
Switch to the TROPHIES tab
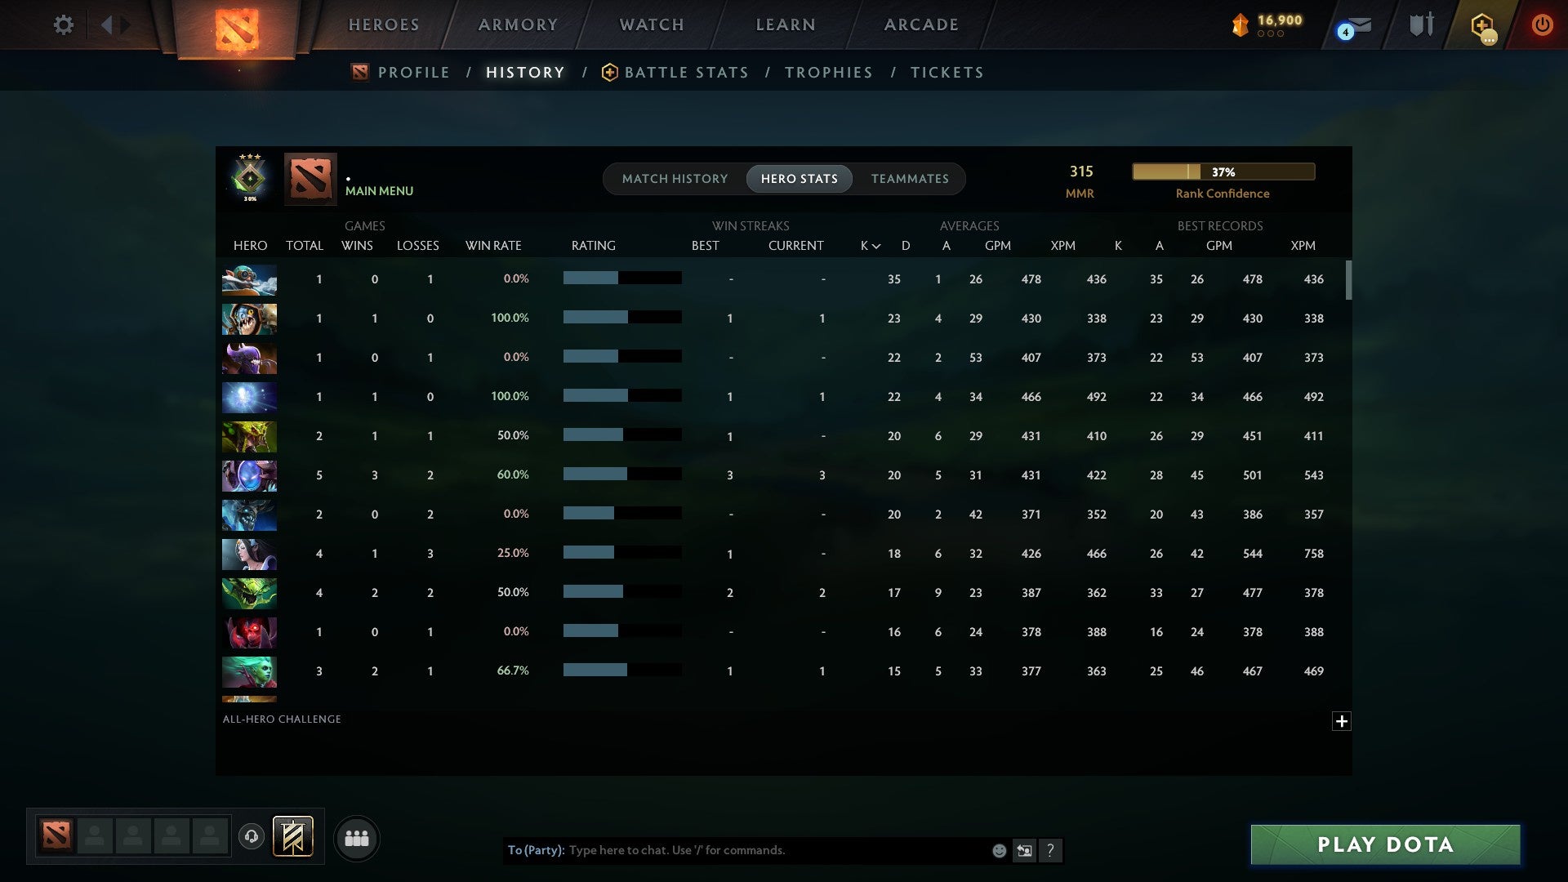(829, 73)
